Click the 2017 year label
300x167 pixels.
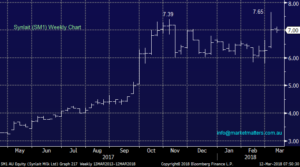tap(108, 157)
